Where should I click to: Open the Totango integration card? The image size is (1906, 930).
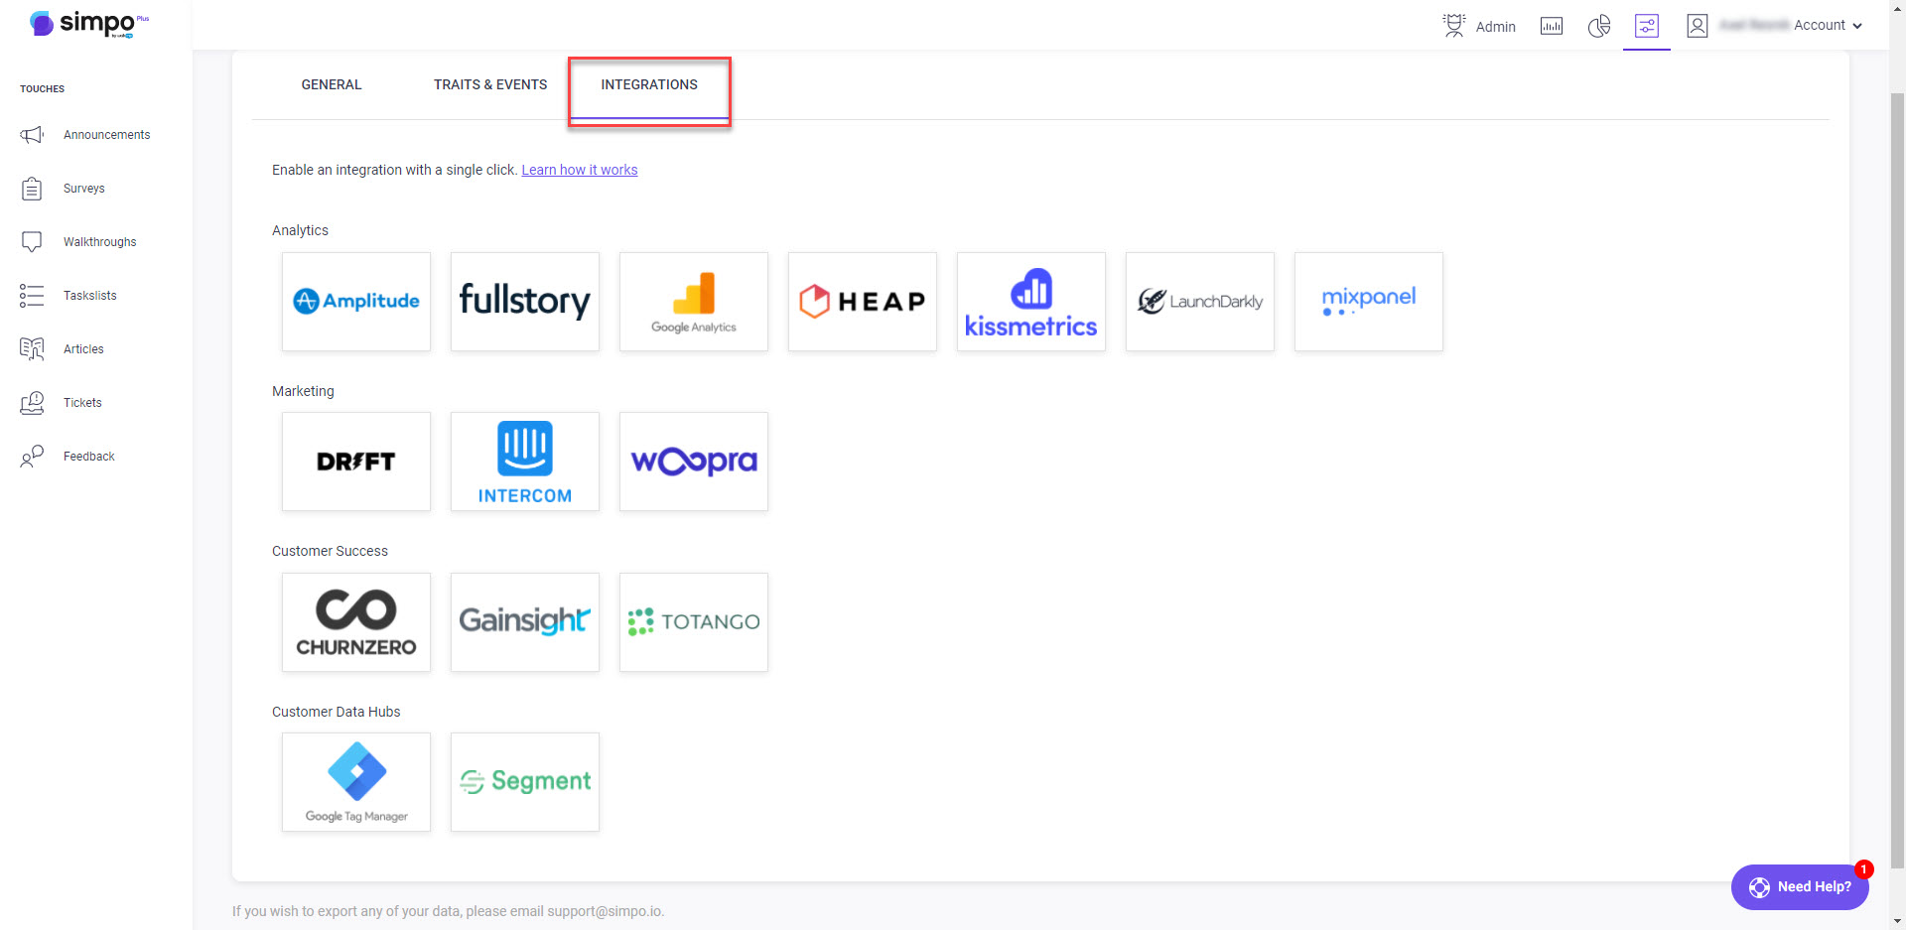pyautogui.click(x=694, y=622)
